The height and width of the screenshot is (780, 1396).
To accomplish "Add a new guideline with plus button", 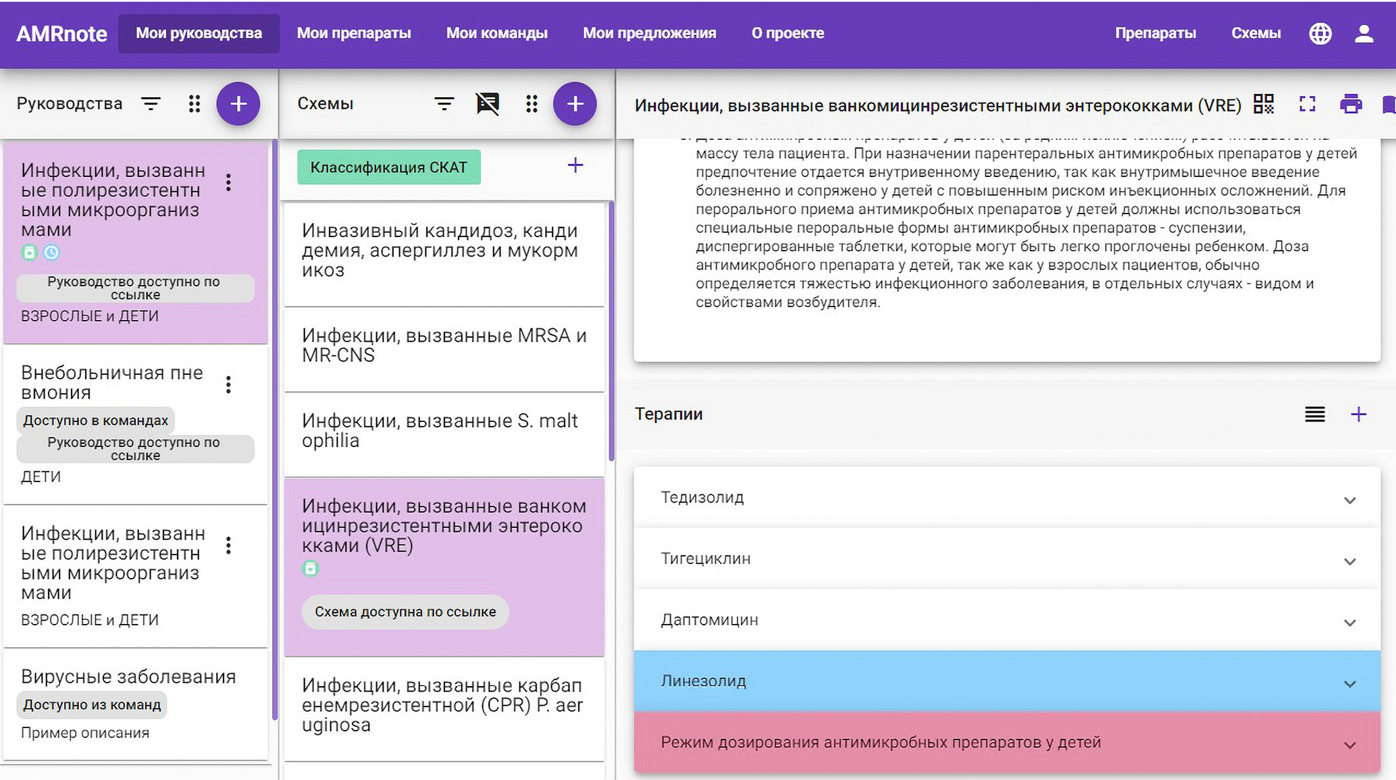I will [238, 104].
